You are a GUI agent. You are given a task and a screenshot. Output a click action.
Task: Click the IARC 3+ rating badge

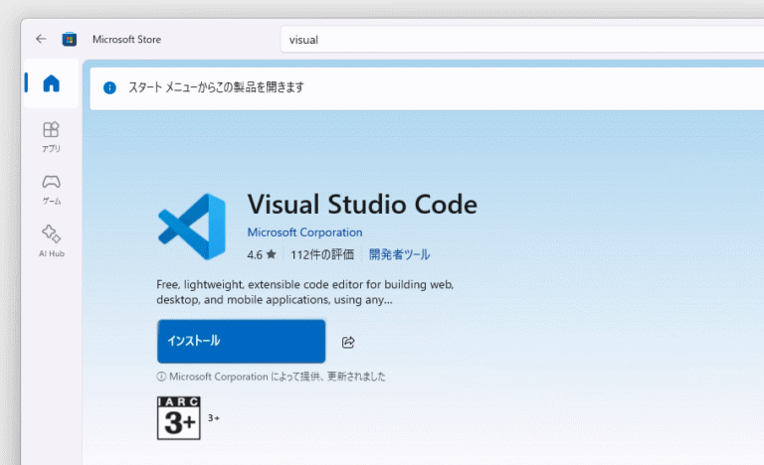click(x=179, y=418)
